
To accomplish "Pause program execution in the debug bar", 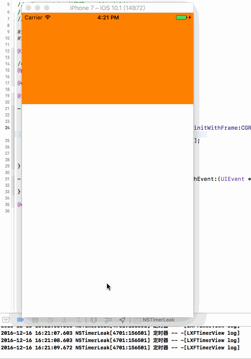I will [35, 320].
